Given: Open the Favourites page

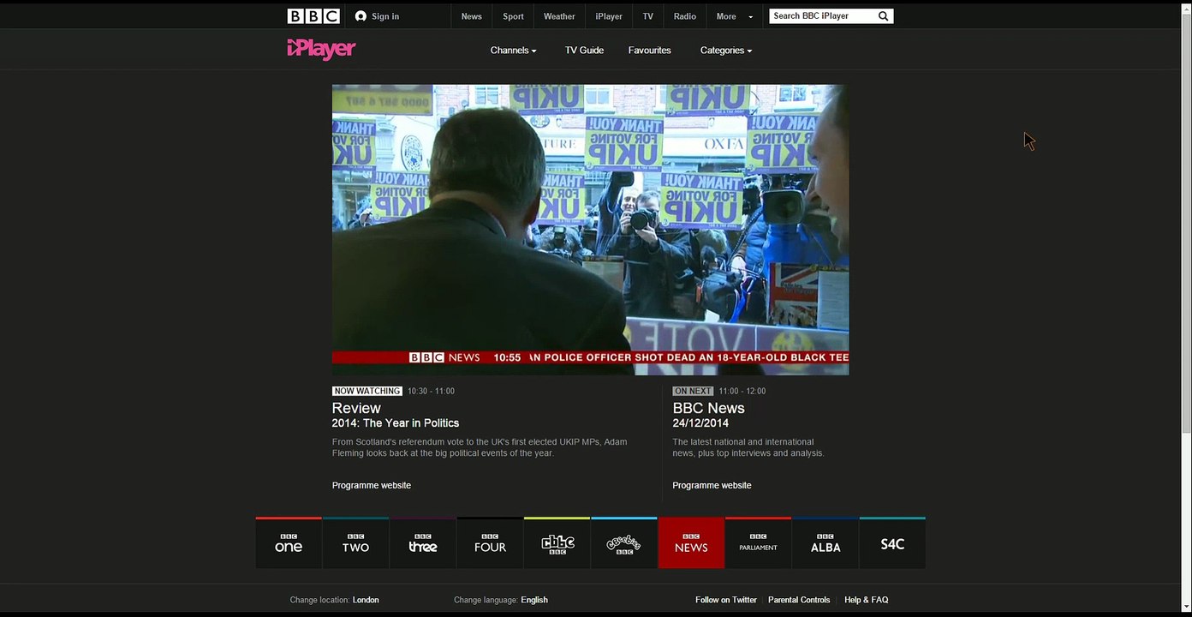Looking at the screenshot, I should pos(650,51).
